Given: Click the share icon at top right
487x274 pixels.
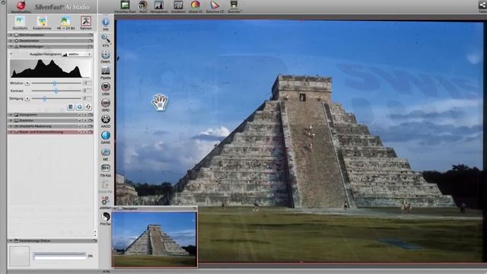Looking at the screenshot, I should click(482, 5).
